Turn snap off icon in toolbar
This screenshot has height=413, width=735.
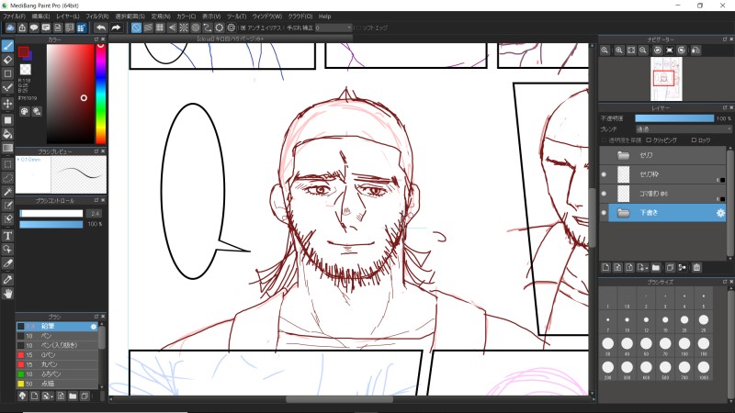pos(136,28)
